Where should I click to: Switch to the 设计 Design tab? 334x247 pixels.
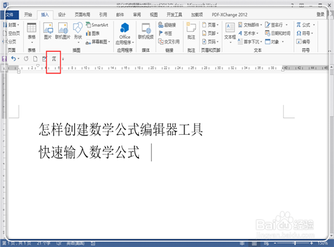(61, 15)
